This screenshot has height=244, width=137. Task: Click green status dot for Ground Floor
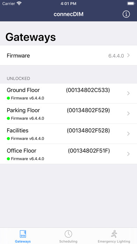click(x=8, y=98)
